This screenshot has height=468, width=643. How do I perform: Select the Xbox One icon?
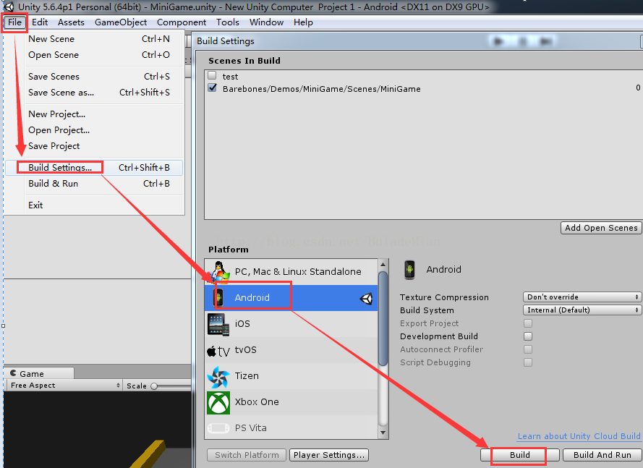[x=218, y=403]
